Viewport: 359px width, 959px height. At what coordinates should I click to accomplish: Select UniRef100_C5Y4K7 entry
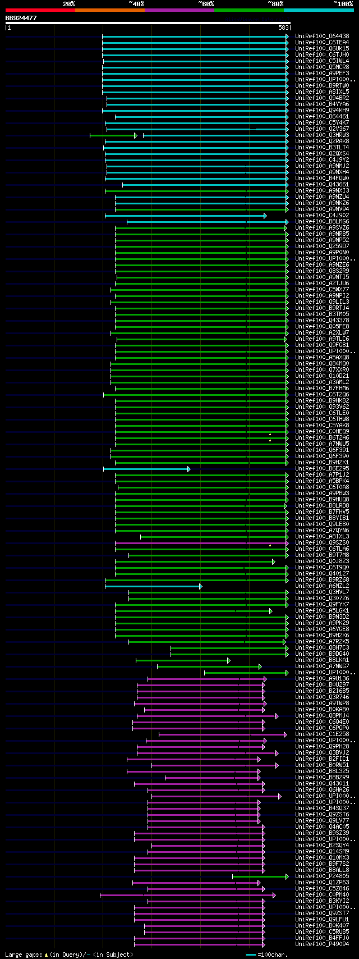[x=322, y=122]
